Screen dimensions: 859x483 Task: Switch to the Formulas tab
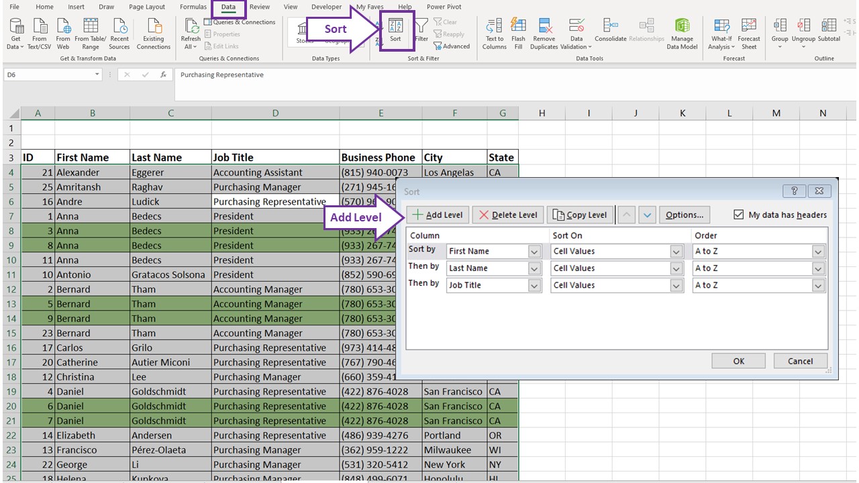[x=193, y=7]
